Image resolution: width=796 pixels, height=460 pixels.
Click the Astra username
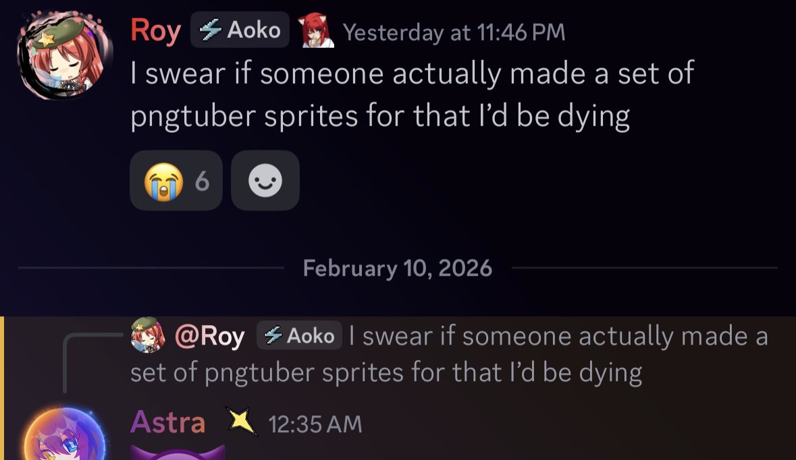167,423
